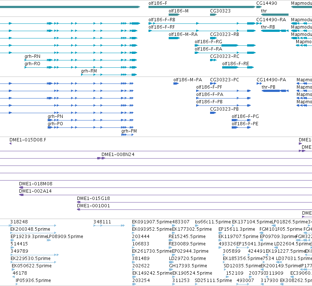Image resolution: width=312 pixels, height=286 pixels.
Task: Click EST label EP15041.3prime
Action: tap(254, 244)
